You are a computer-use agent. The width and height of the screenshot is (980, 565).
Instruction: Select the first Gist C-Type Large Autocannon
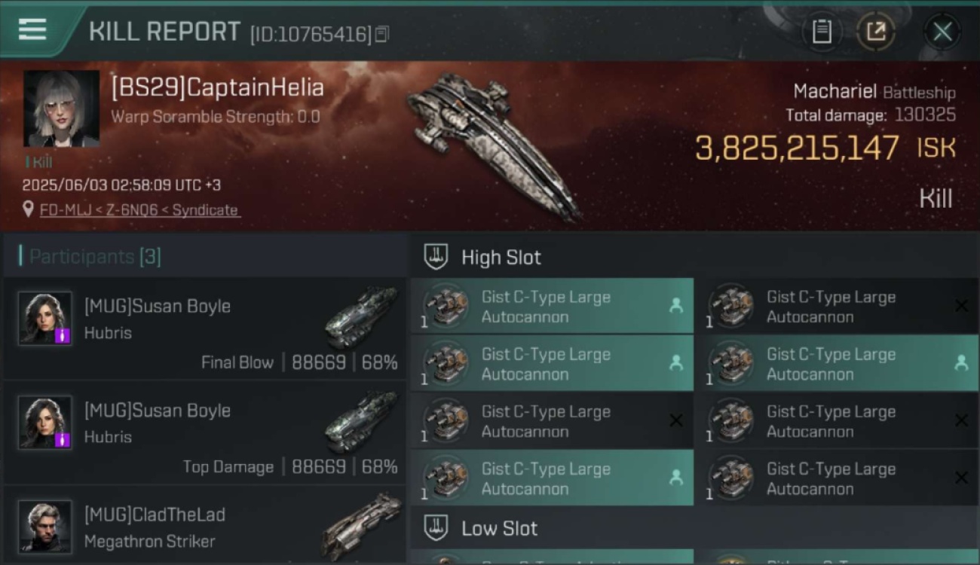552,307
